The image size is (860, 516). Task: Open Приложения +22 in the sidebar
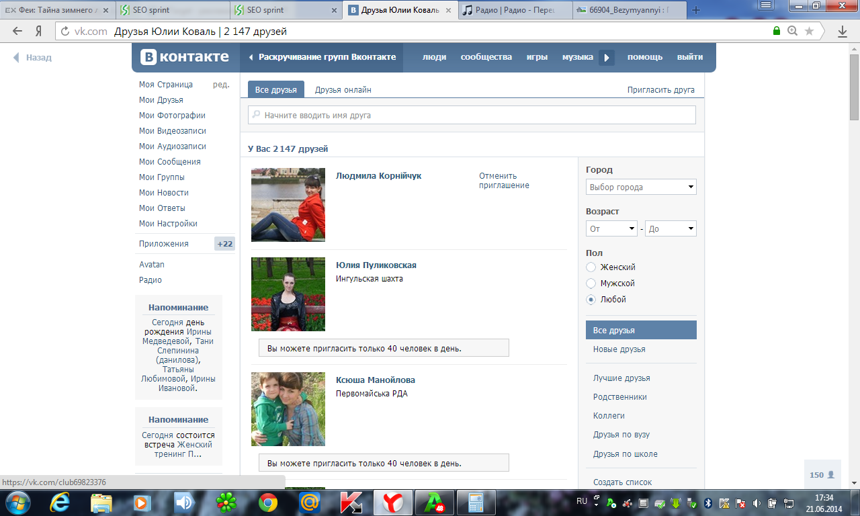click(186, 244)
